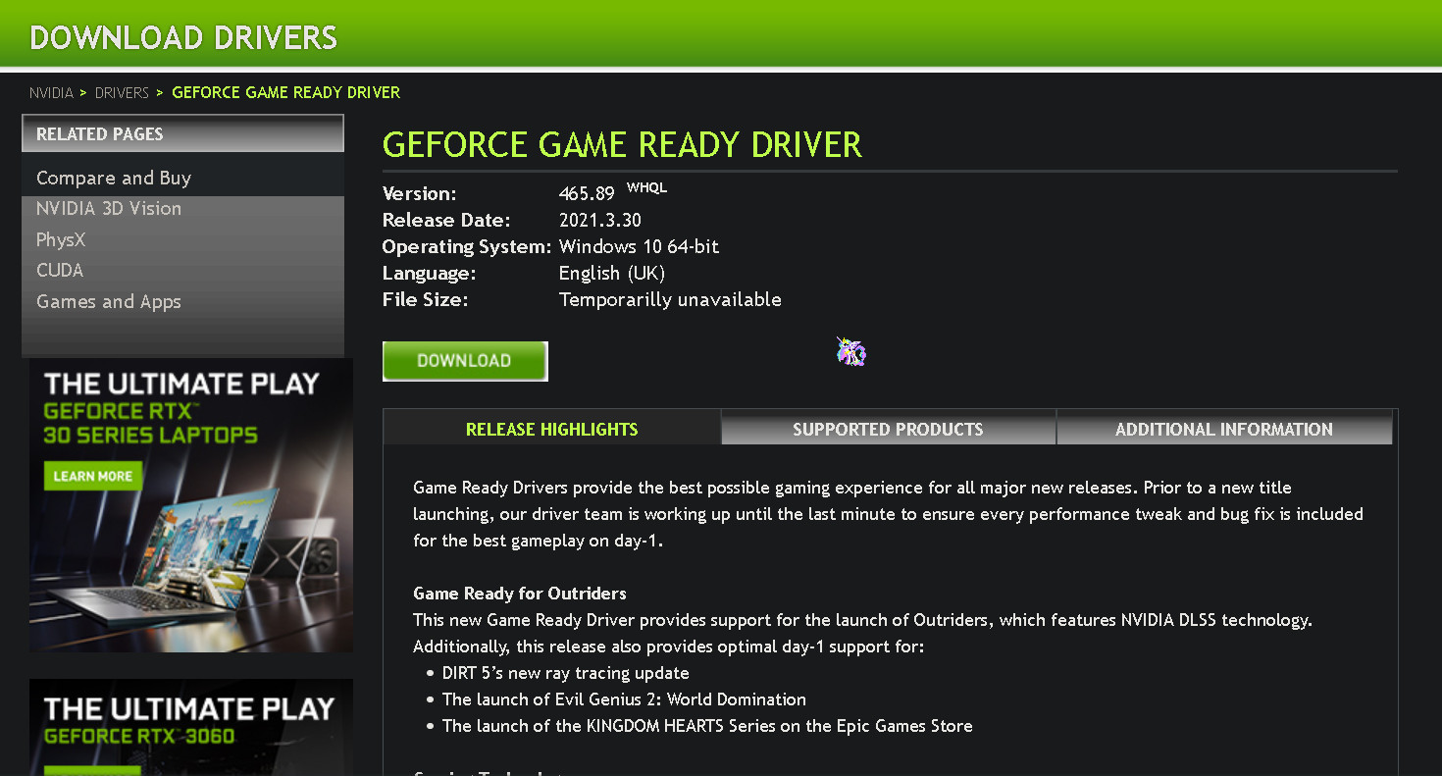Screen dimensions: 1442x776
Task: Click the colorful animated cursor icon
Action: [x=850, y=351]
